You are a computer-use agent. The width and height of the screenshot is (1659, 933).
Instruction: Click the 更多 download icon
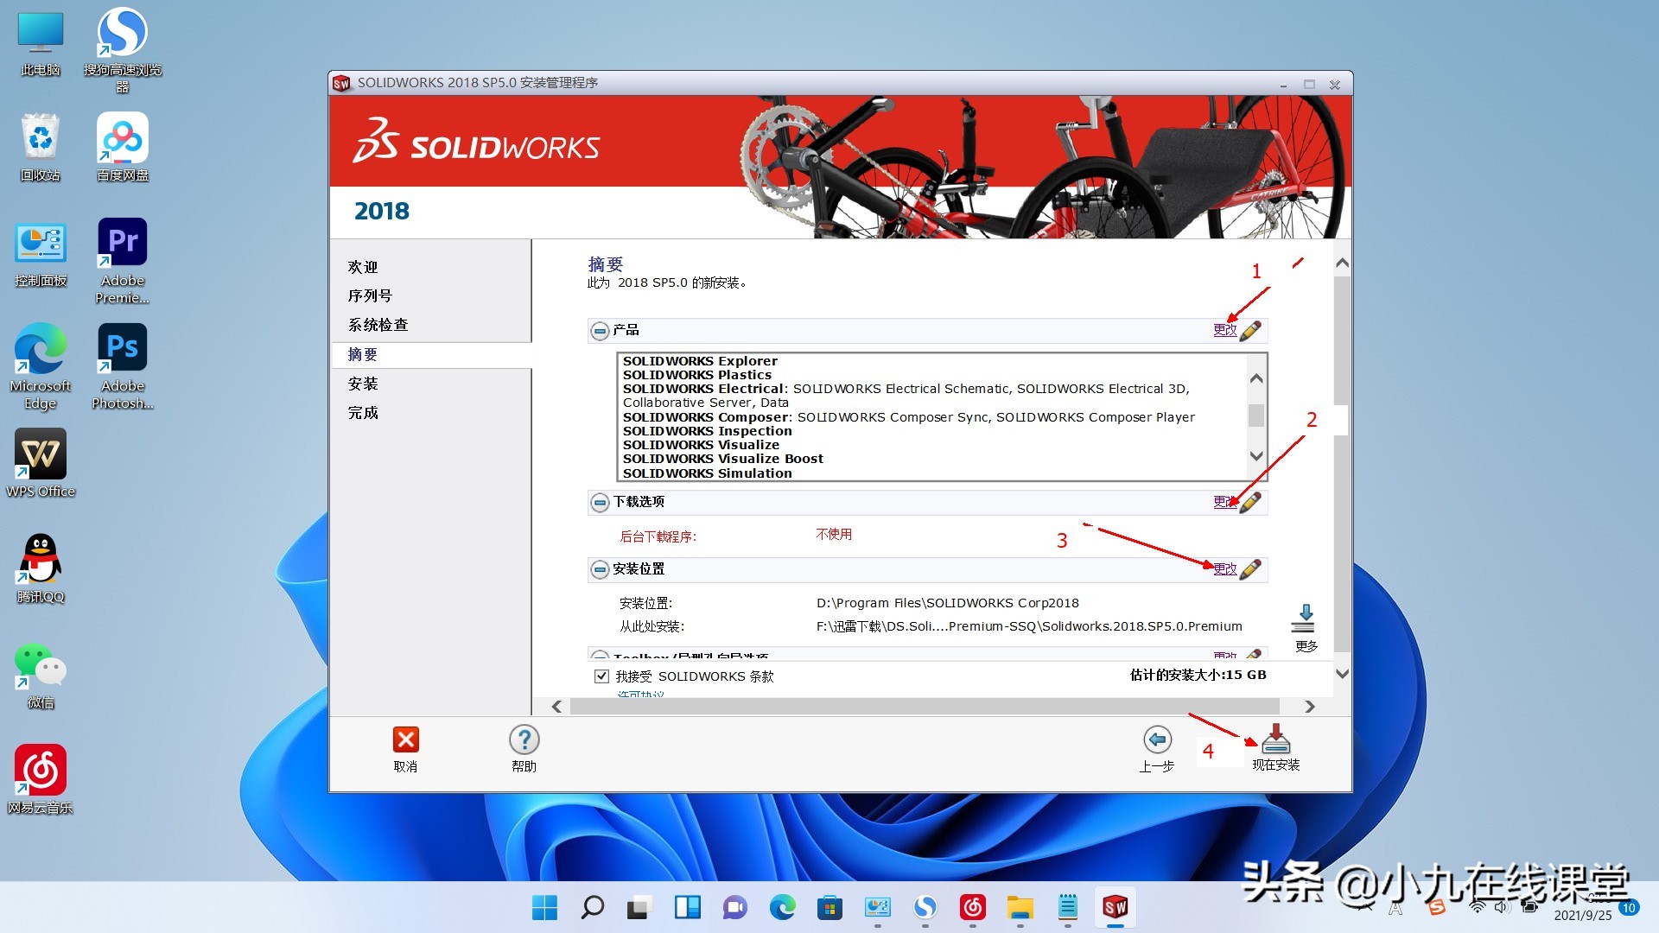pos(1305,618)
